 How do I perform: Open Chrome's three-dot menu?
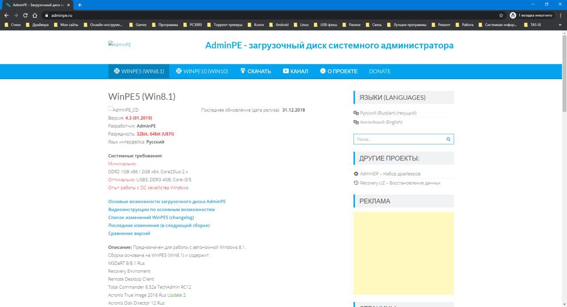560,15
